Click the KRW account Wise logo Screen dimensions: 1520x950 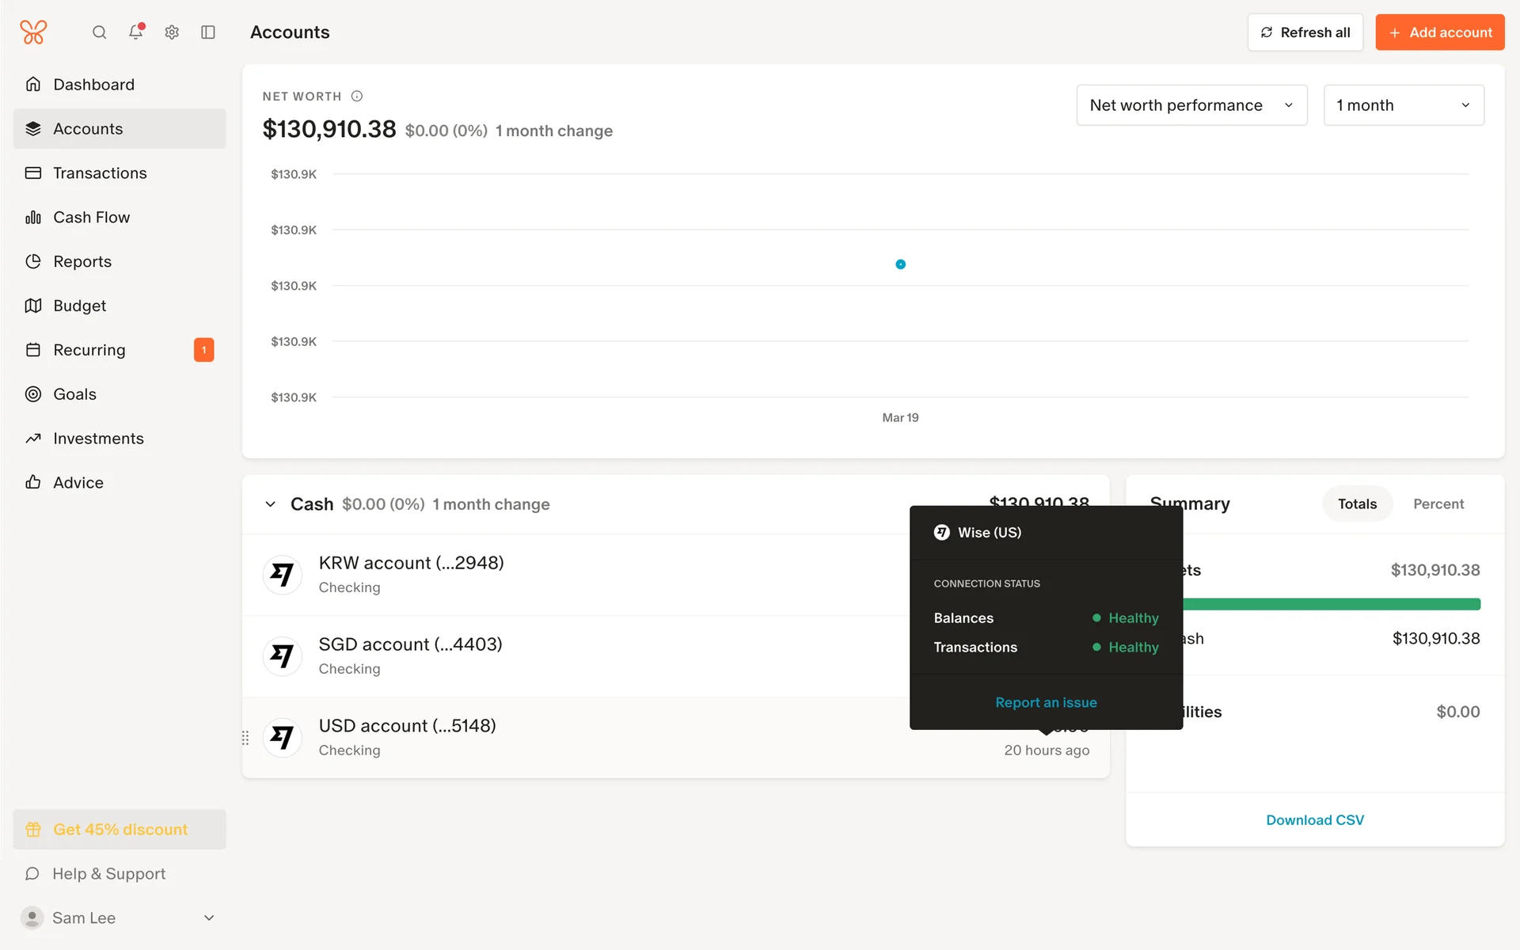click(x=283, y=575)
